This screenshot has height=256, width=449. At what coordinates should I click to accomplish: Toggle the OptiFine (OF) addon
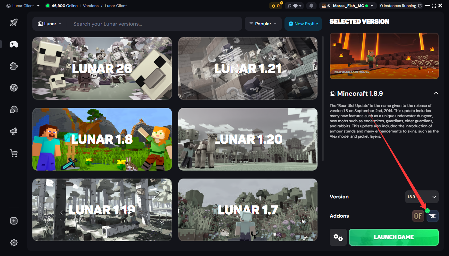(x=418, y=216)
